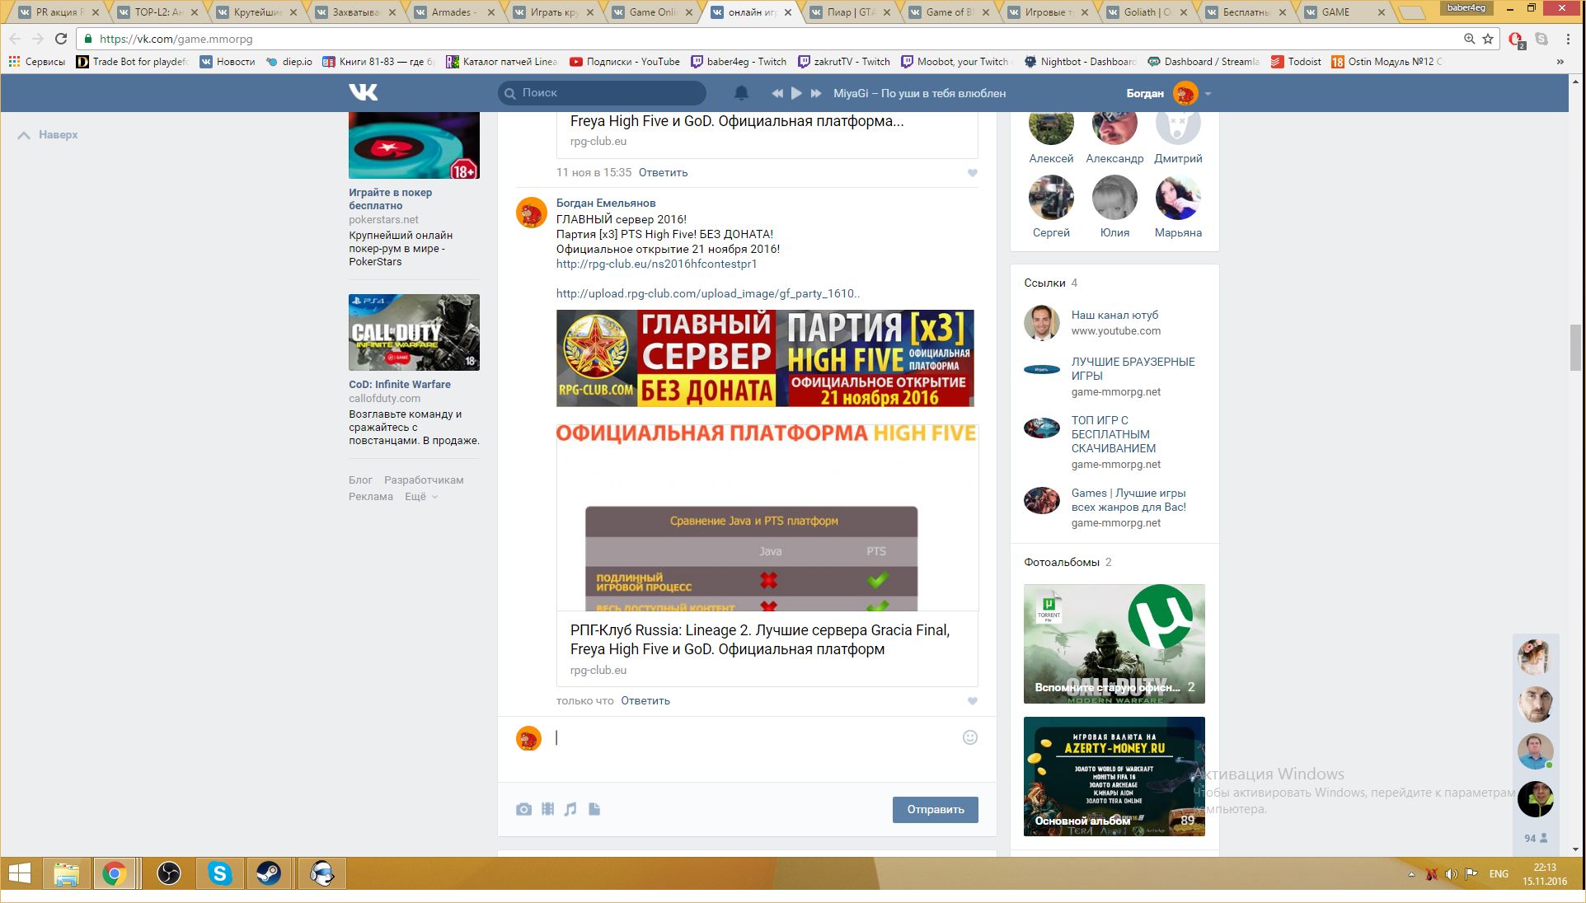The image size is (1586, 903).
Task: Reply to the 11 ноя comment
Action: coord(663,173)
